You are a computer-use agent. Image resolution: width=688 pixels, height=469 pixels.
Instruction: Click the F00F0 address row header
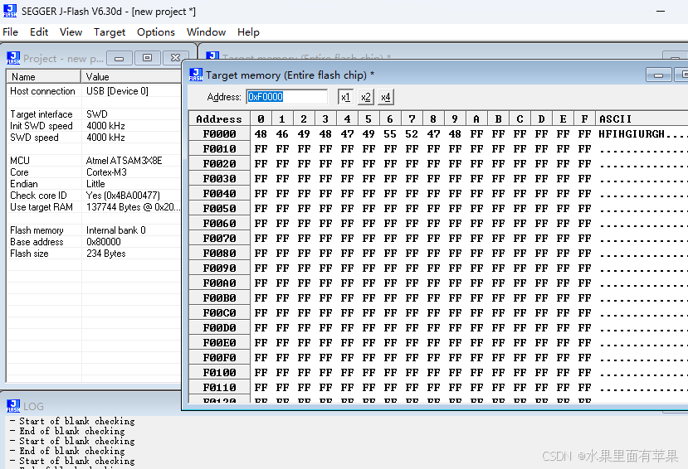(x=219, y=357)
